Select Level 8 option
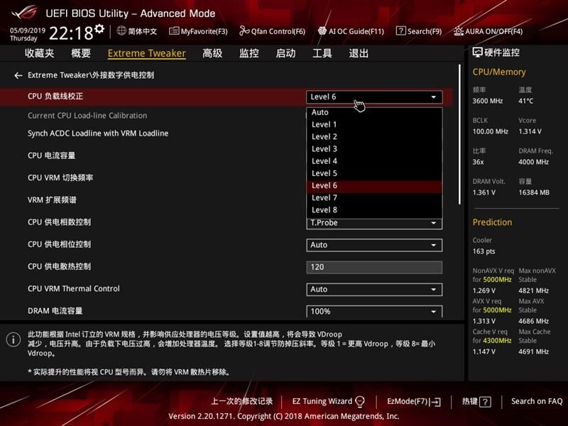The image size is (568, 426). [x=374, y=210]
